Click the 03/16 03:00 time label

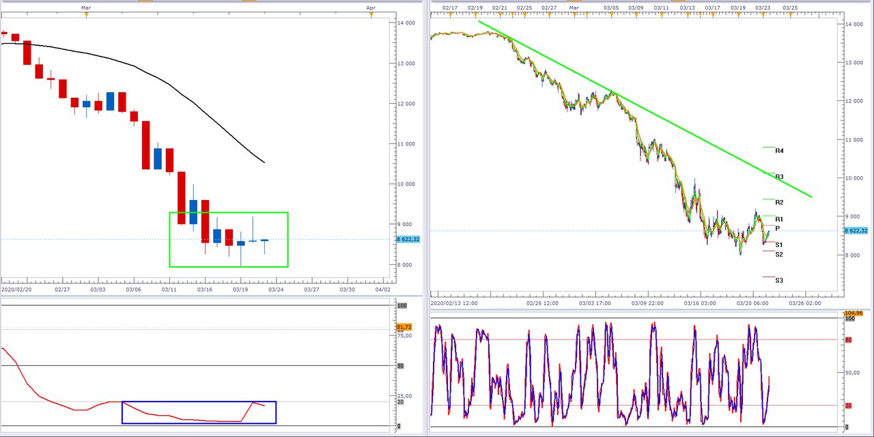click(x=700, y=302)
